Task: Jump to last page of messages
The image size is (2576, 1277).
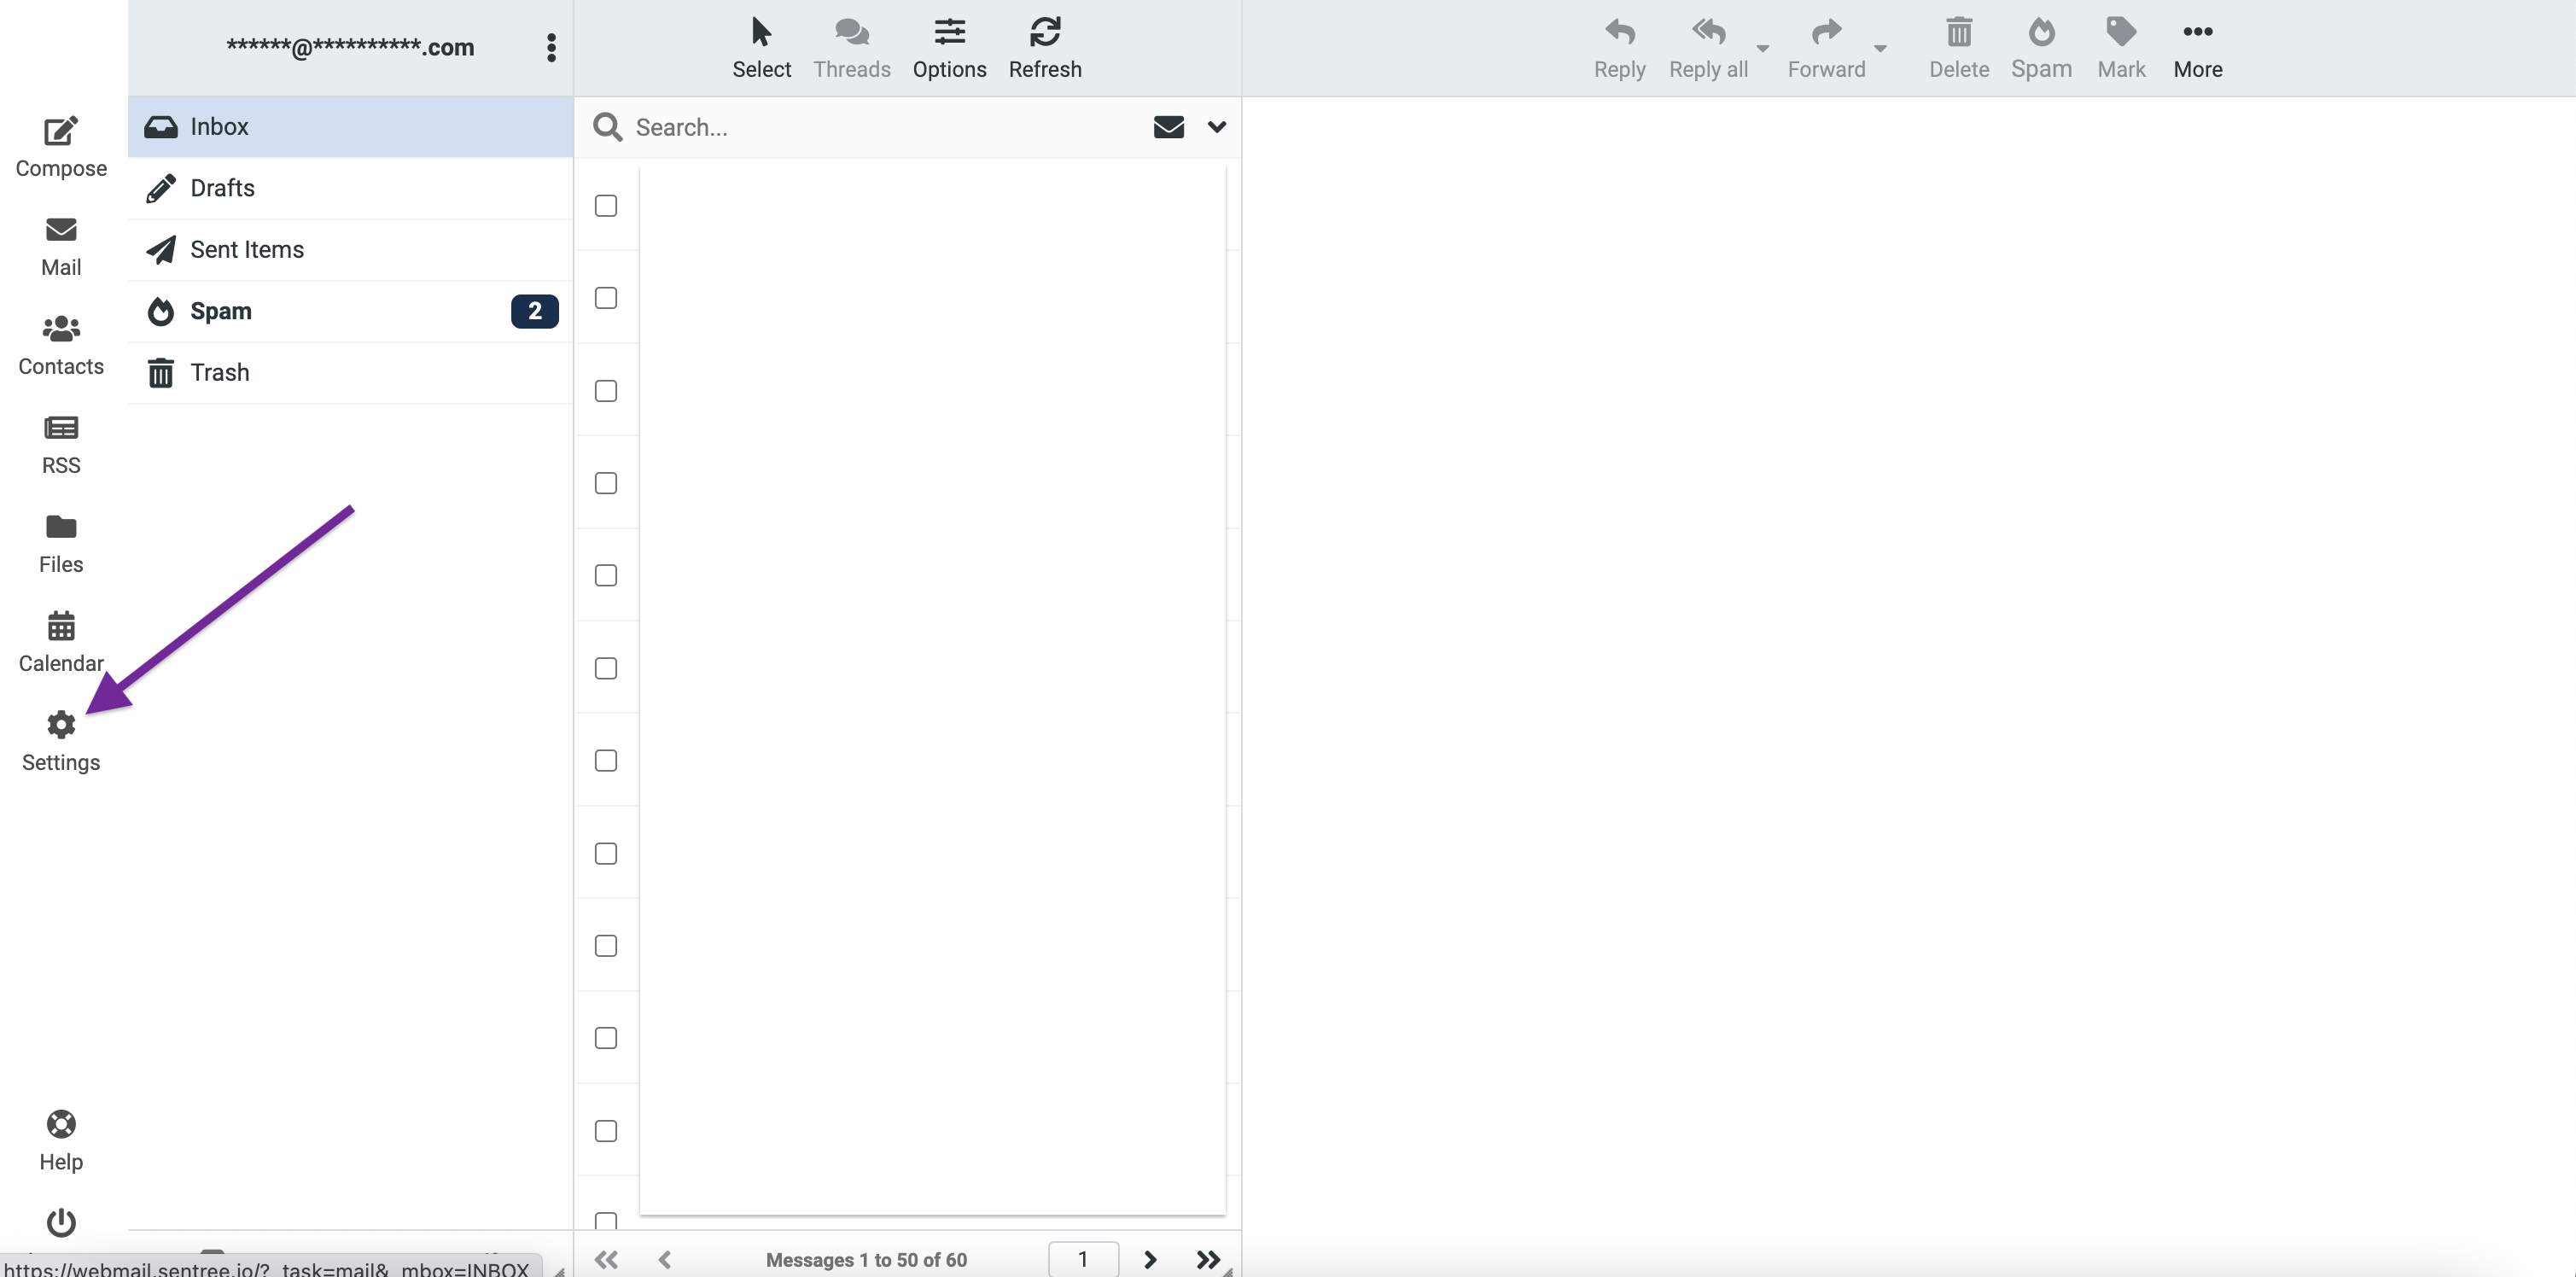Action: (x=1208, y=1259)
